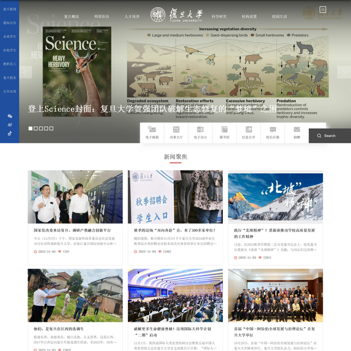Click the 信息公开 information disclosure icon
Image resolution: width=351 pixels, height=351 pixels.
coord(249,132)
